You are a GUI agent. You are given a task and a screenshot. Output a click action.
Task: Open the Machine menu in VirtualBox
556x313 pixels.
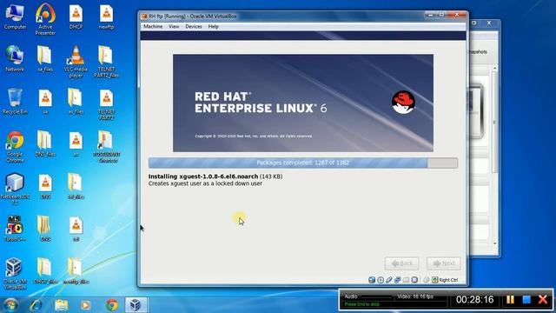pyautogui.click(x=153, y=27)
